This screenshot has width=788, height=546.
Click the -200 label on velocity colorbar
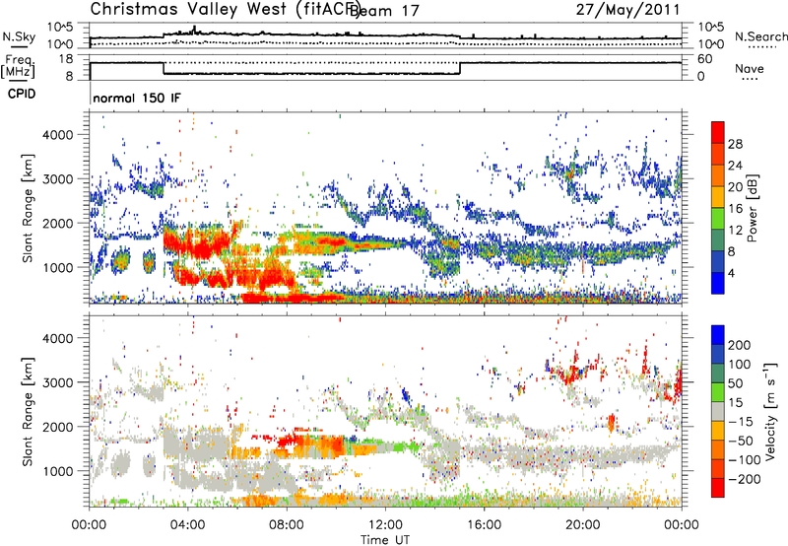(x=745, y=479)
